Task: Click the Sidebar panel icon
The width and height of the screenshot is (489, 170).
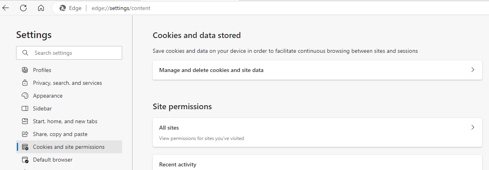Action: 25,108
